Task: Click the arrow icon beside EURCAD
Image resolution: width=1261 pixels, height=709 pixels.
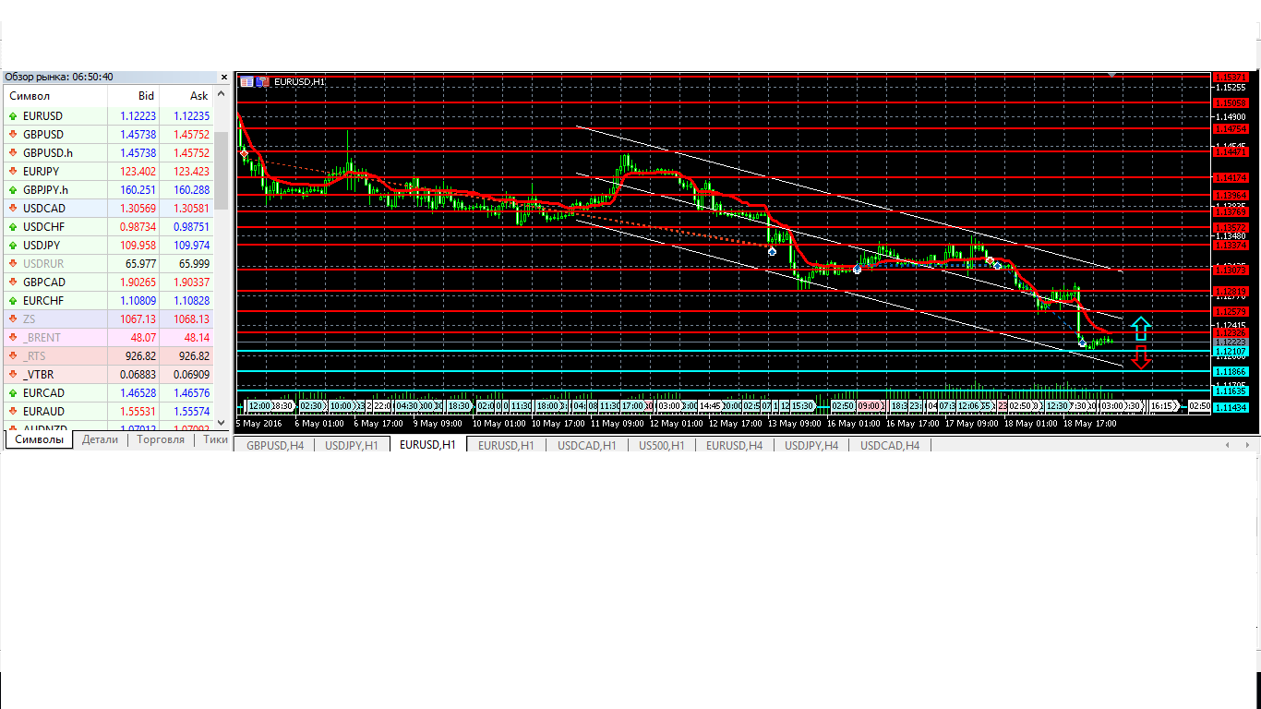Action: pyautogui.click(x=13, y=393)
